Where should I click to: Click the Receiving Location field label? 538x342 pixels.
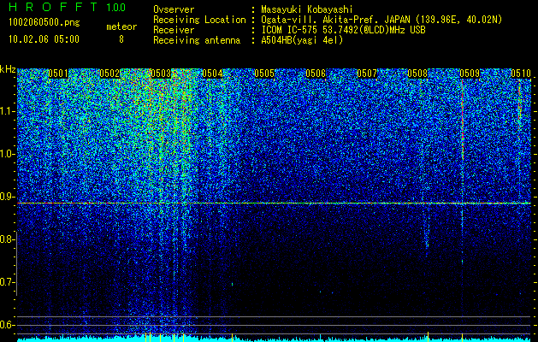(199, 20)
